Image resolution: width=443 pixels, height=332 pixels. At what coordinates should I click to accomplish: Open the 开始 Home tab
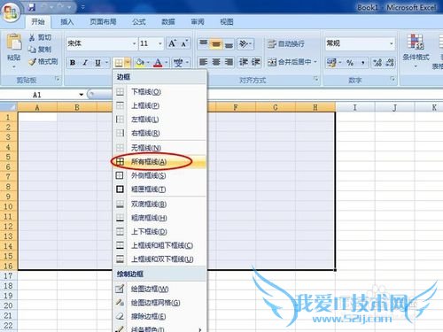click(38, 21)
